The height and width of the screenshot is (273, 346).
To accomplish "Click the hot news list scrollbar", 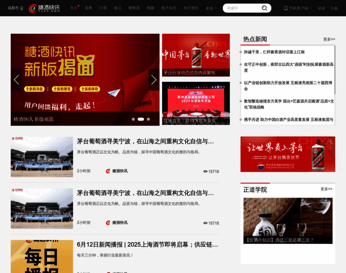I will [335, 70].
